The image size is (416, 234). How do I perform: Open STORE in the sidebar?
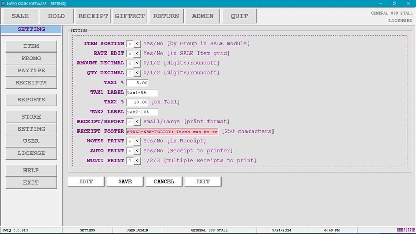pyautogui.click(x=31, y=116)
